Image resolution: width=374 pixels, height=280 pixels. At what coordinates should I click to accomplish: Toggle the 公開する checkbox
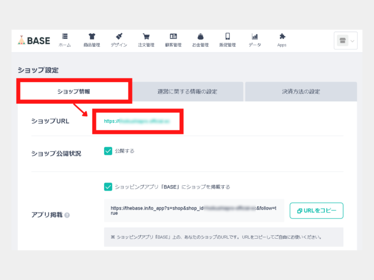(x=108, y=151)
